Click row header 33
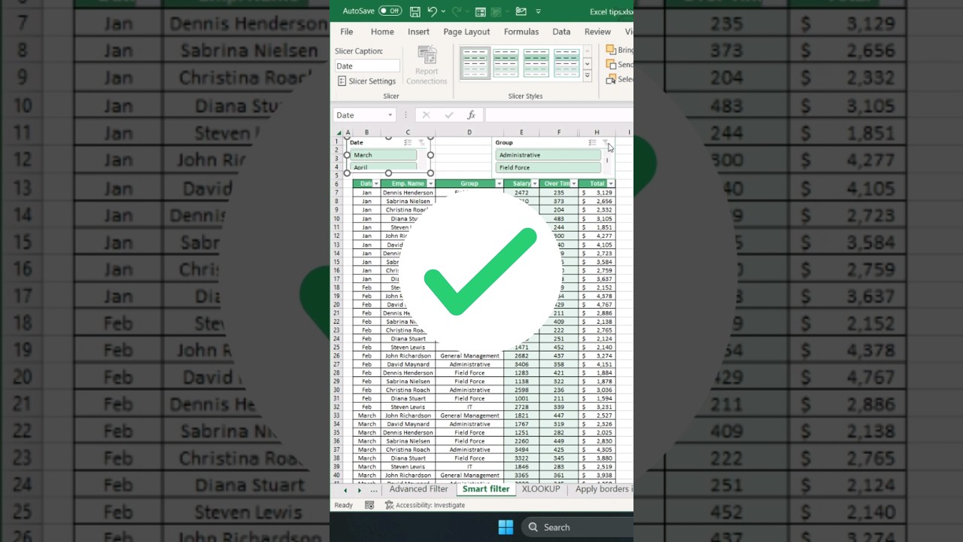The image size is (963, 542). coord(338,416)
